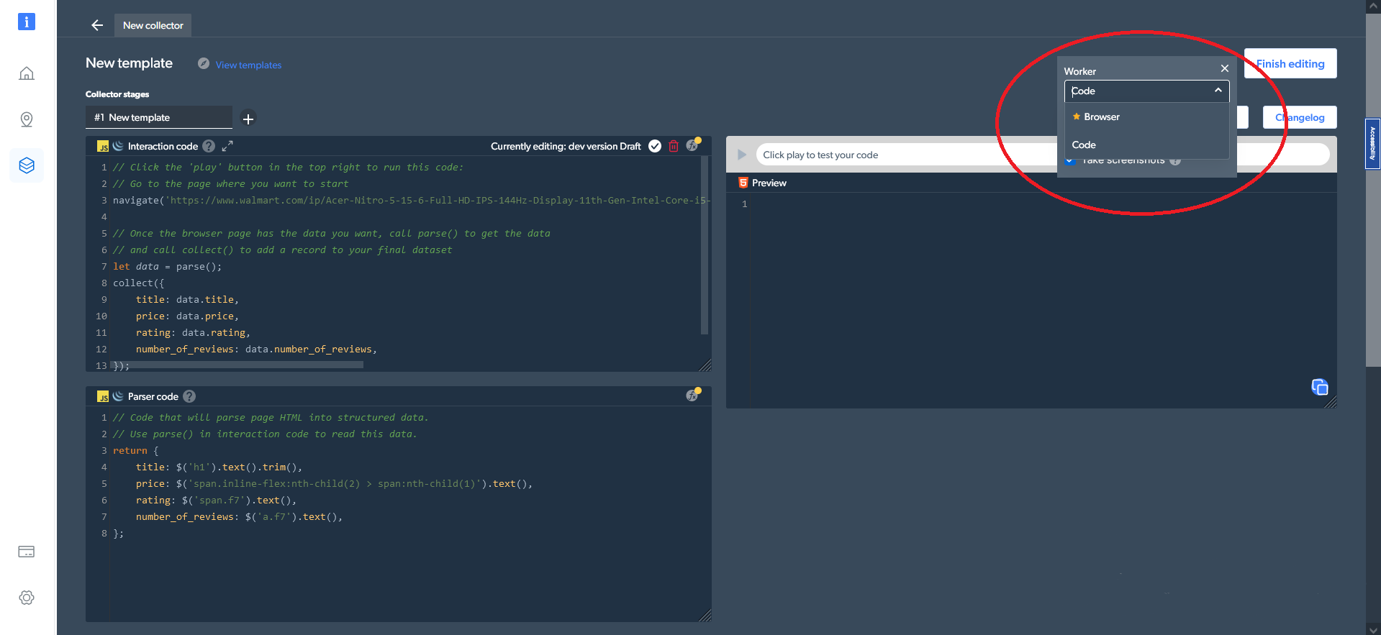Delete draft with red trash icon
The width and height of the screenshot is (1381, 635).
(x=674, y=146)
